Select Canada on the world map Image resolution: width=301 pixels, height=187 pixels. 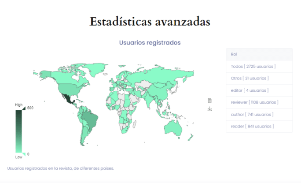pyautogui.click(x=66, y=74)
